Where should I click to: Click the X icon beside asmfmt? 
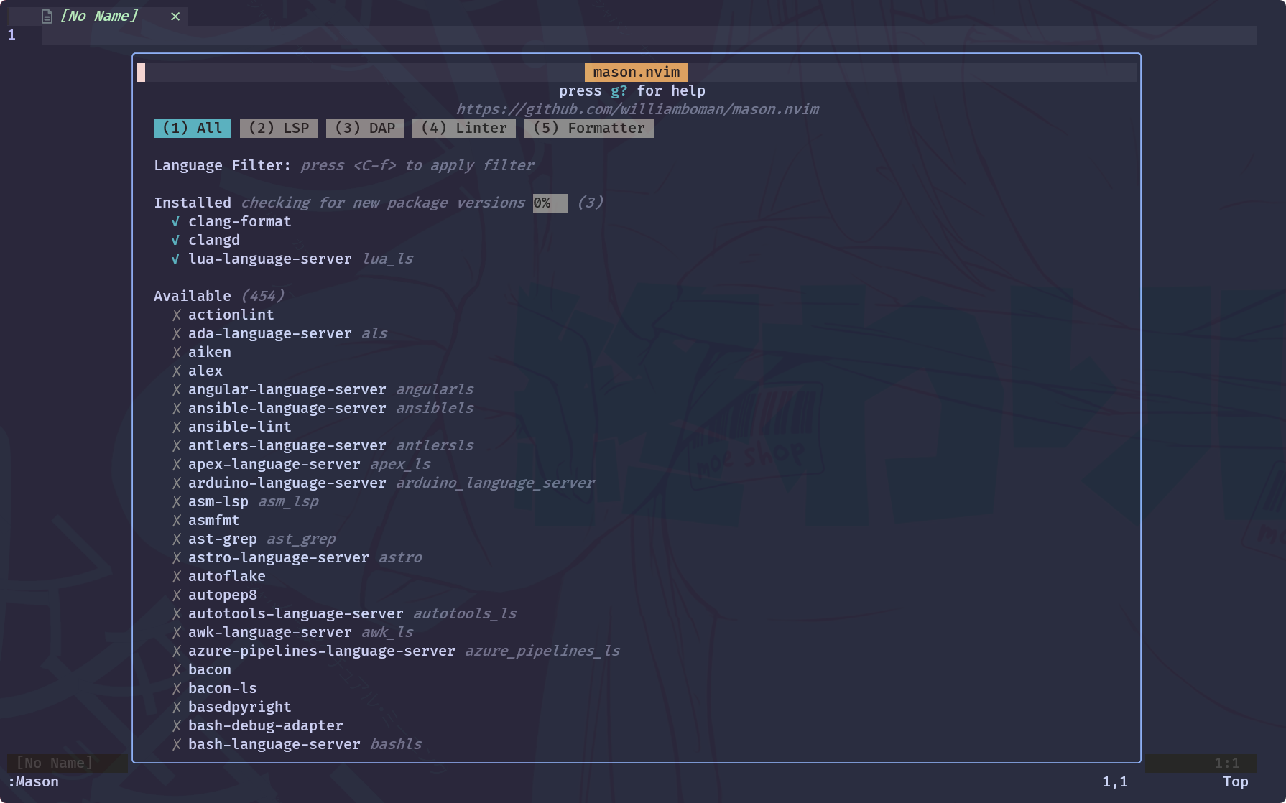click(176, 520)
